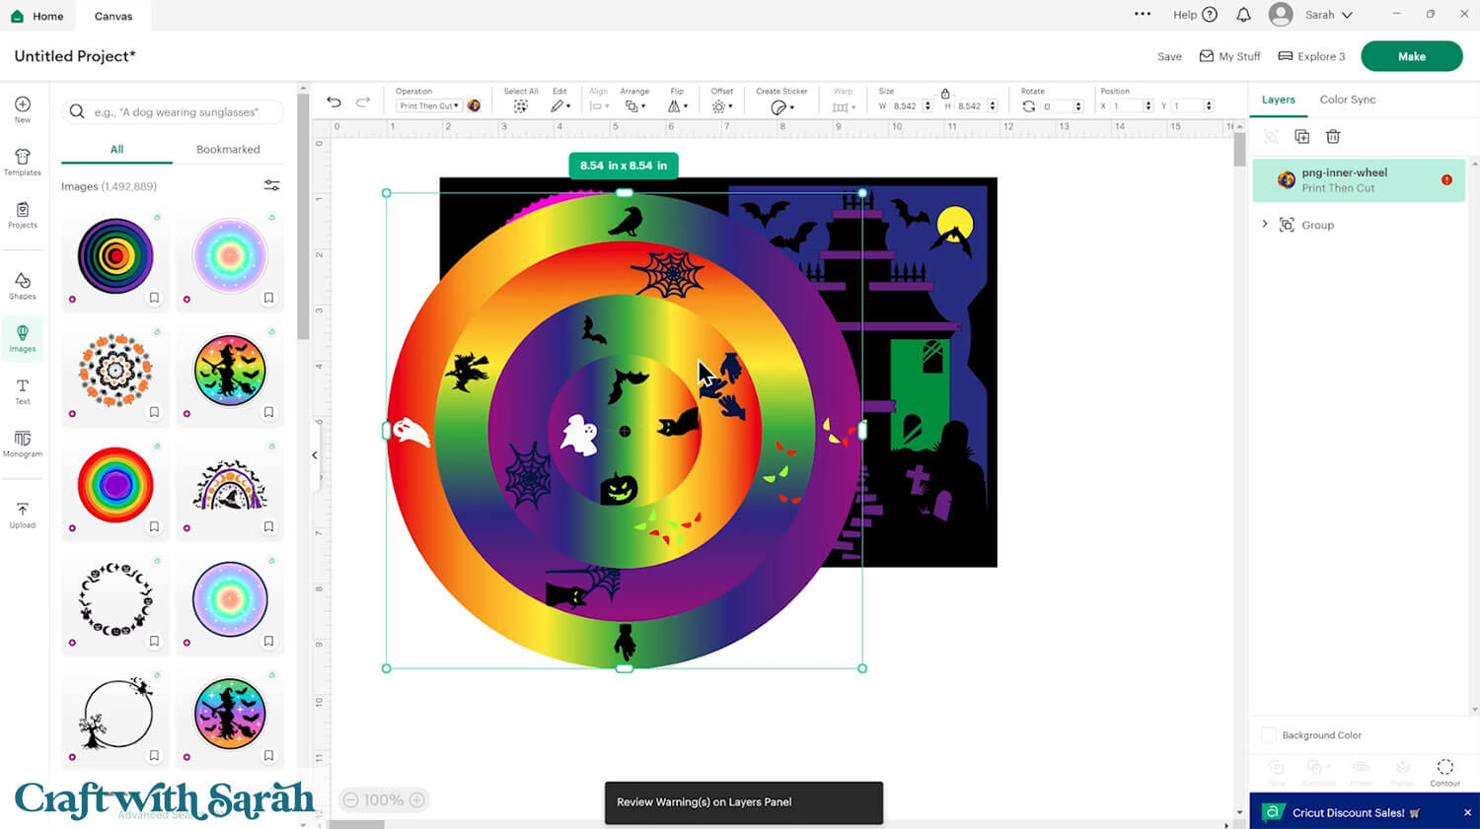Viewport: 1480px width, 829px height.
Task: Select the All images tab
Action: coord(116,150)
